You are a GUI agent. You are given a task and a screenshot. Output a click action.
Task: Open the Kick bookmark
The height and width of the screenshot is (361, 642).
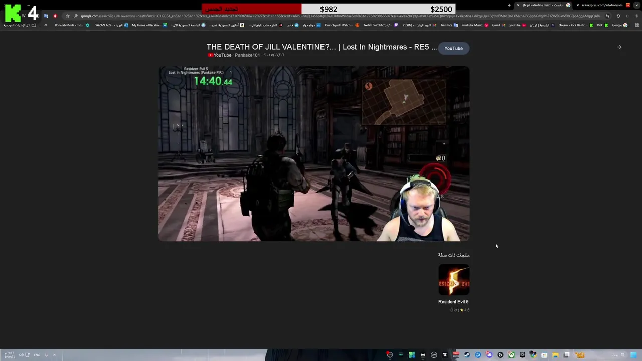click(x=602, y=25)
